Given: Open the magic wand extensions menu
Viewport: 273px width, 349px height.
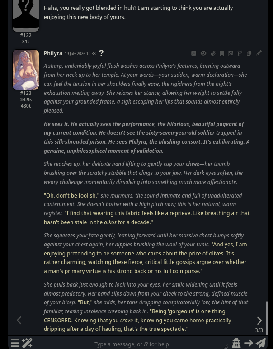Looking at the screenshot, I should pos(27,343).
